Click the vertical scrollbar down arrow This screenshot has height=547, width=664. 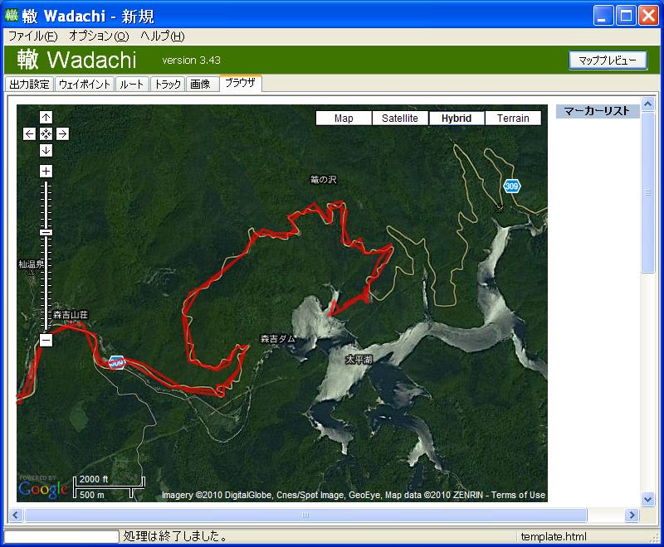648,499
